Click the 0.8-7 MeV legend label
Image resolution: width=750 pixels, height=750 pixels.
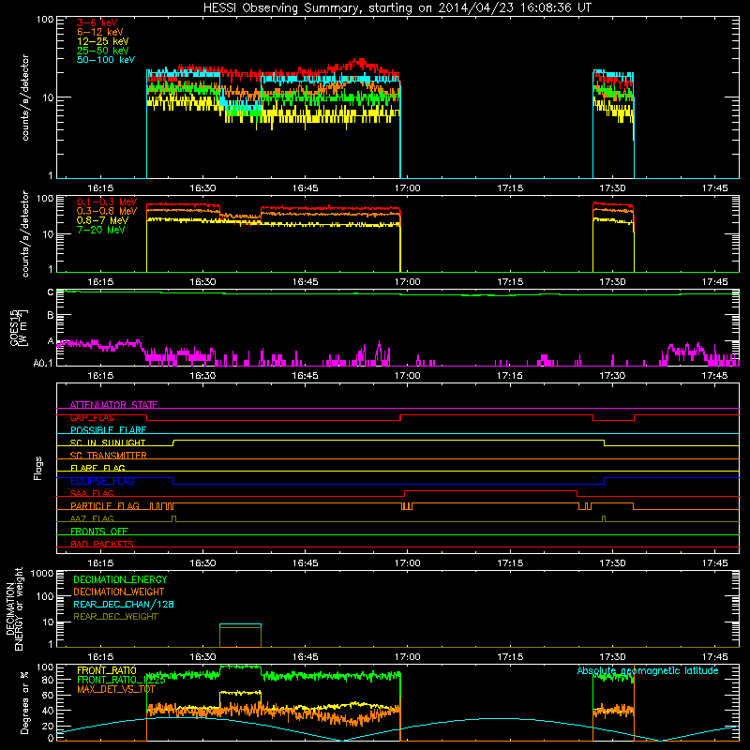point(102,220)
